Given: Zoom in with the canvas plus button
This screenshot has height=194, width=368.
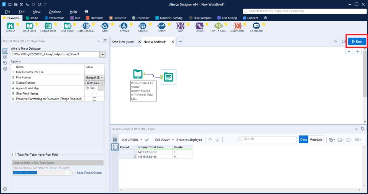Looking at the screenshot, I should pyautogui.click(x=358, y=51).
